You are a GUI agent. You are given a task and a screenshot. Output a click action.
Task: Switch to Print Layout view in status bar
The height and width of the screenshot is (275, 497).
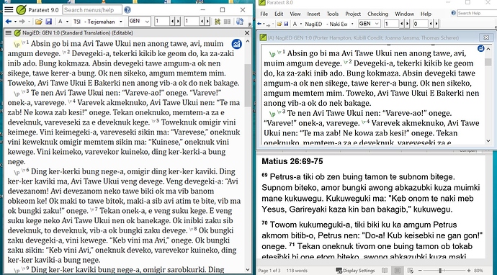click(398, 271)
